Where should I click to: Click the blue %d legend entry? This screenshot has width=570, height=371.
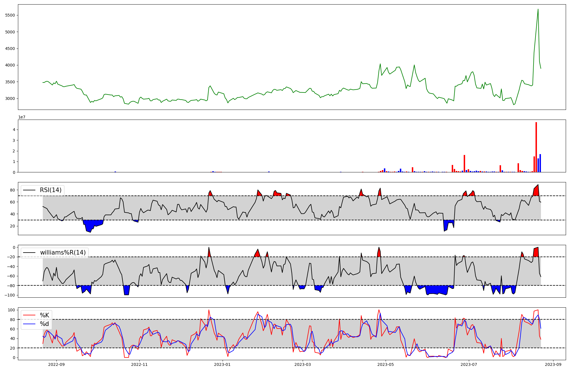44,324
